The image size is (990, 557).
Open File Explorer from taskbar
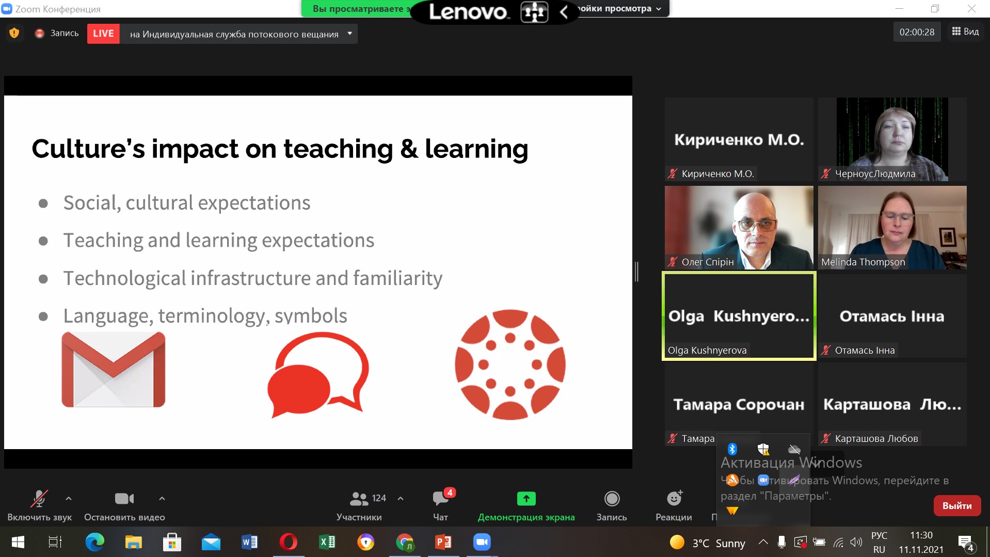coord(133,542)
